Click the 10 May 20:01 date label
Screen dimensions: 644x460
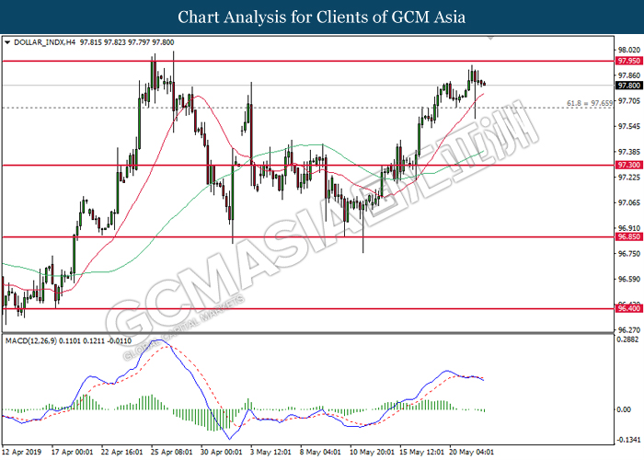pyautogui.click(x=372, y=453)
